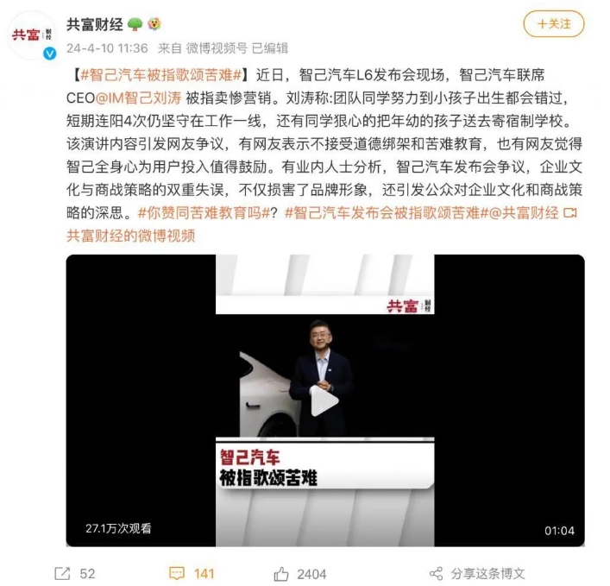Like the post with thumbs-up icon

[281, 574]
